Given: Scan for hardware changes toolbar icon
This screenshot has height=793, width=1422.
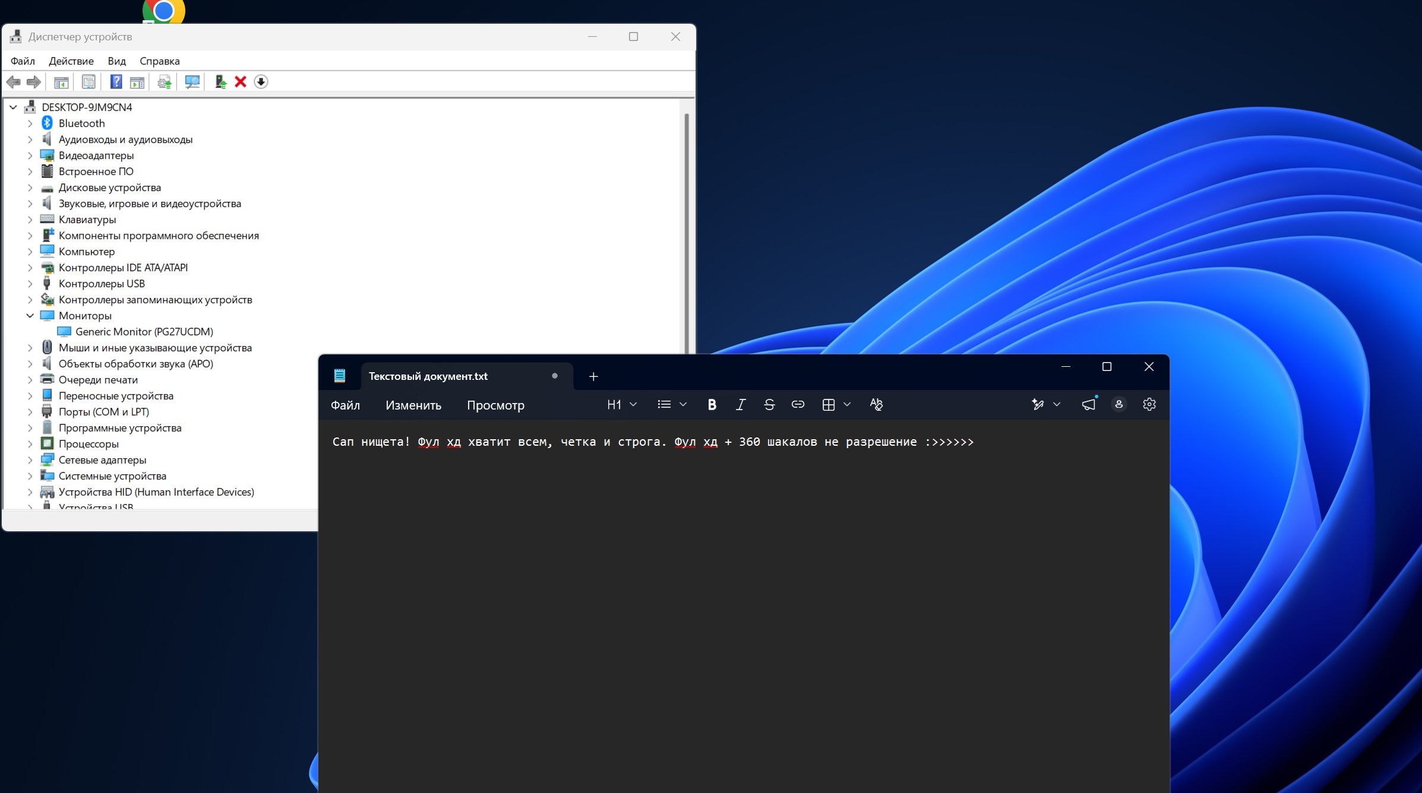Looking at the screenshot, I should [x=192, y=82].
